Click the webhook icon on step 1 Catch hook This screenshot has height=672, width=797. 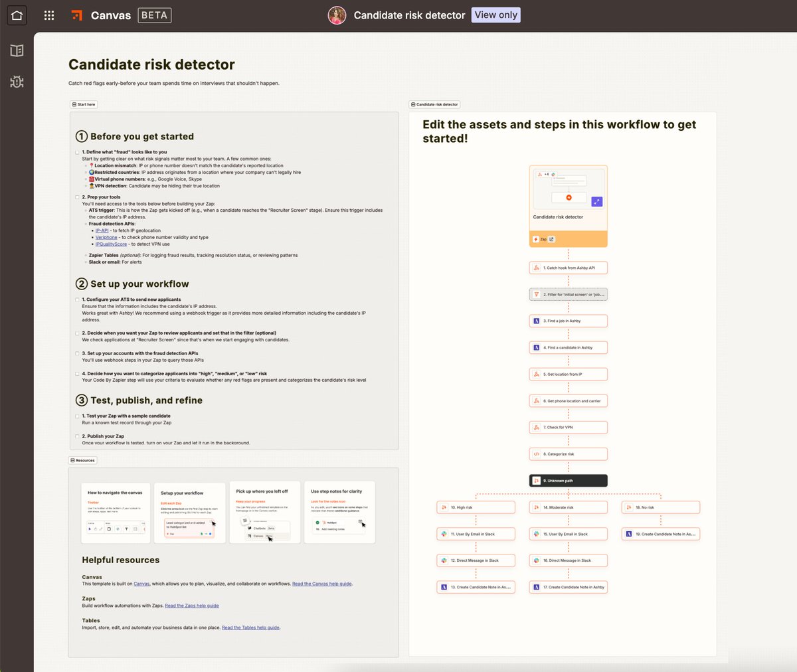point(537,268)
